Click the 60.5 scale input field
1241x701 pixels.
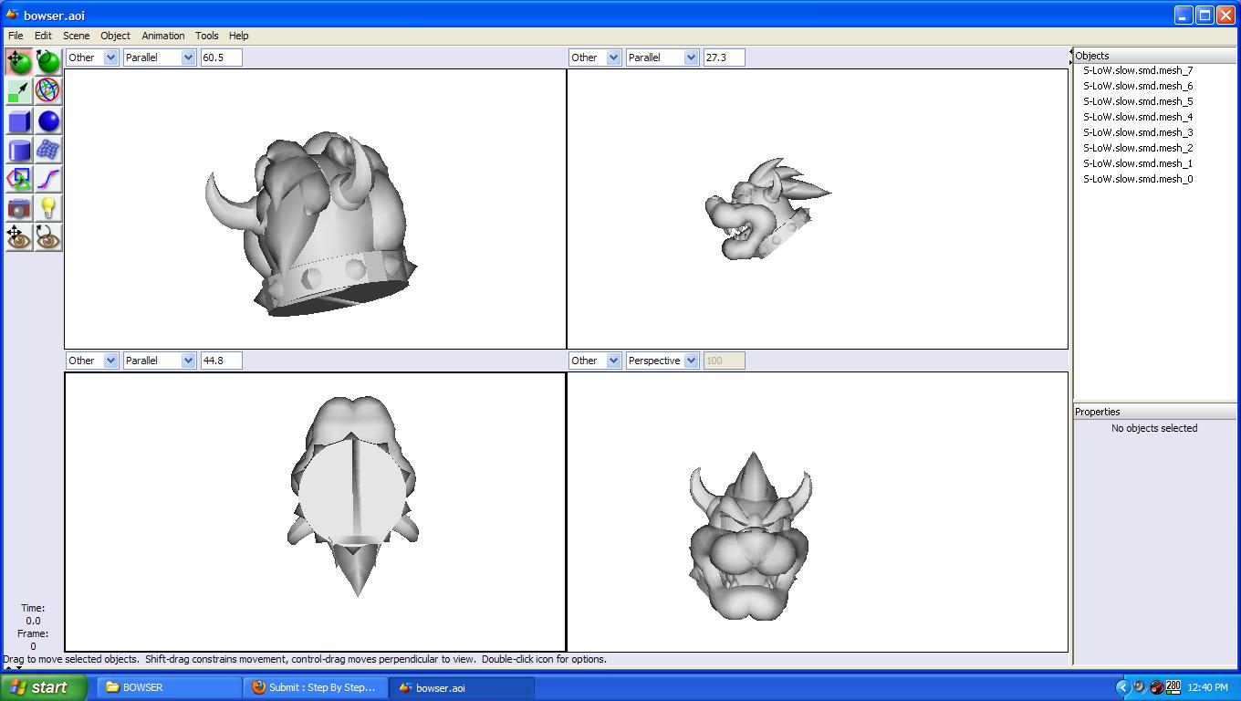pyautogui.click(x=221, y=58)
